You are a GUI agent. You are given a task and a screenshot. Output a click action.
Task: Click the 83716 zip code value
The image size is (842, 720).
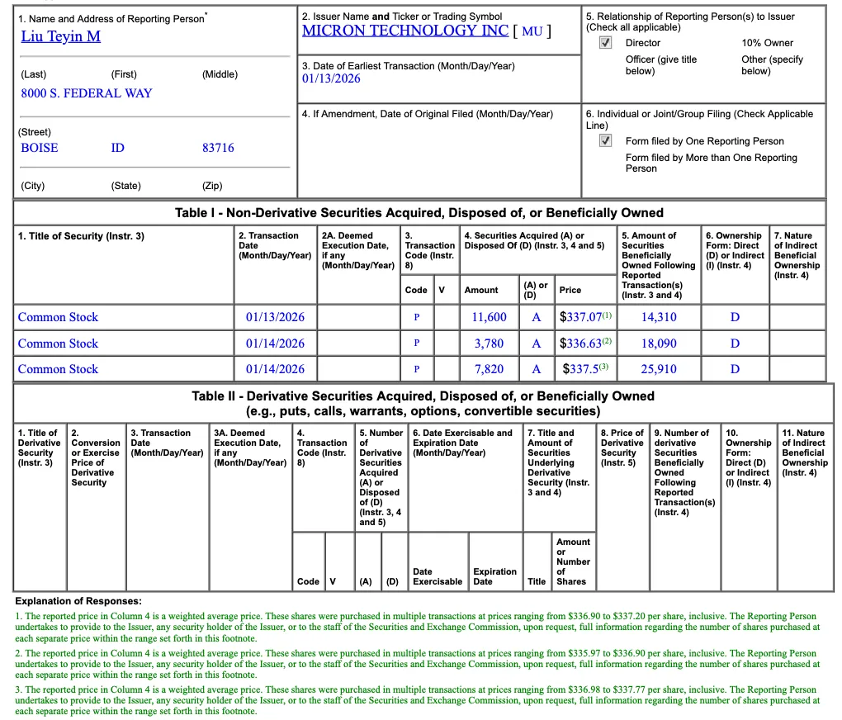(218, 148)
